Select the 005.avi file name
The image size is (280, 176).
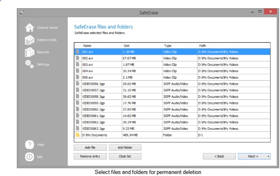tap(88, 77)
